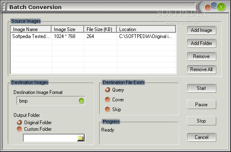
Task: Click the blue circle title bar icon
Action: 214,5
